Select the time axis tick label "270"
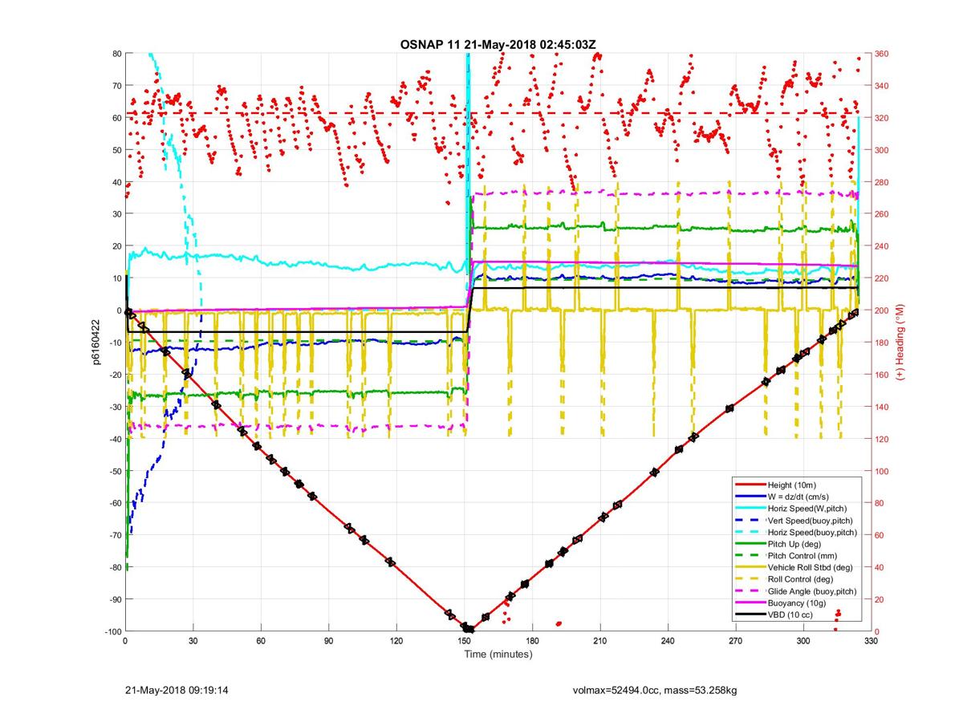 pyautogui.click(x=736, y=641)
